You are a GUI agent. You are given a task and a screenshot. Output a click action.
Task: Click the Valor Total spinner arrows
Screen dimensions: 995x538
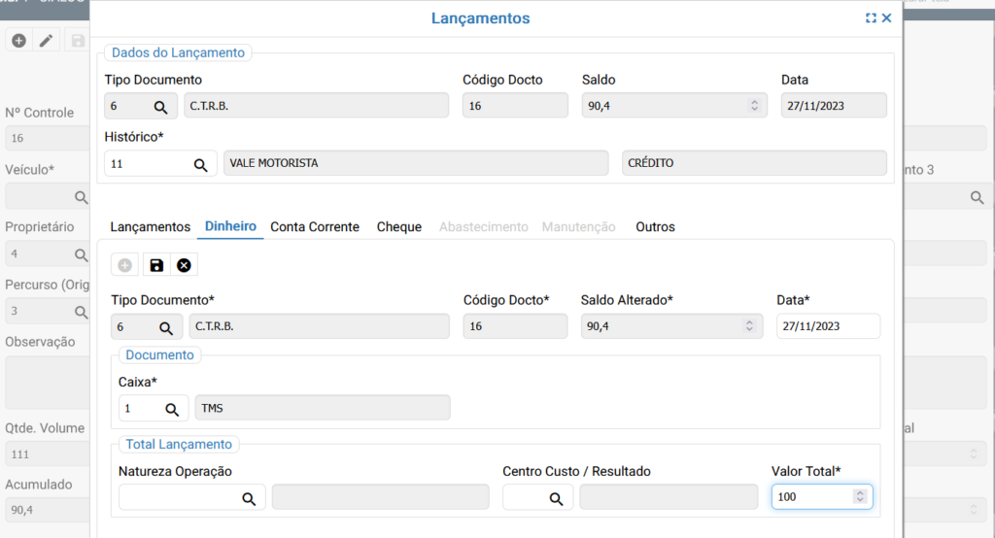click(859, 497)
